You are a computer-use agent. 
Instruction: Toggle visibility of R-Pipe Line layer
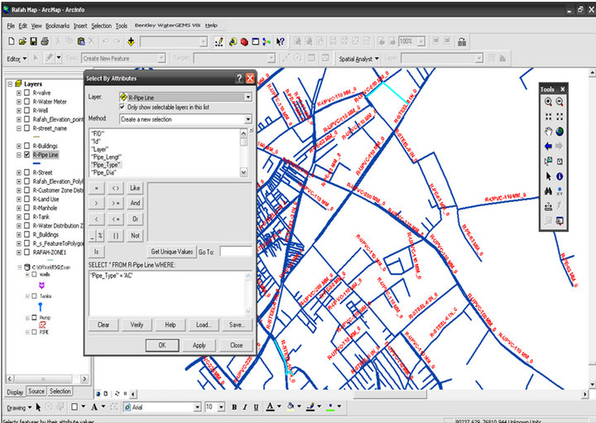[x=26, y=155]
